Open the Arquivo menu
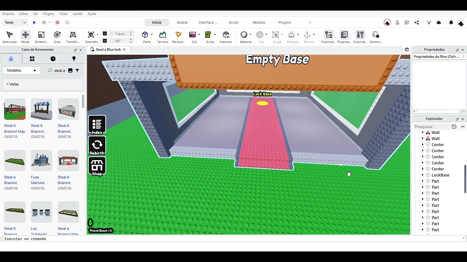 click(8, 14)
